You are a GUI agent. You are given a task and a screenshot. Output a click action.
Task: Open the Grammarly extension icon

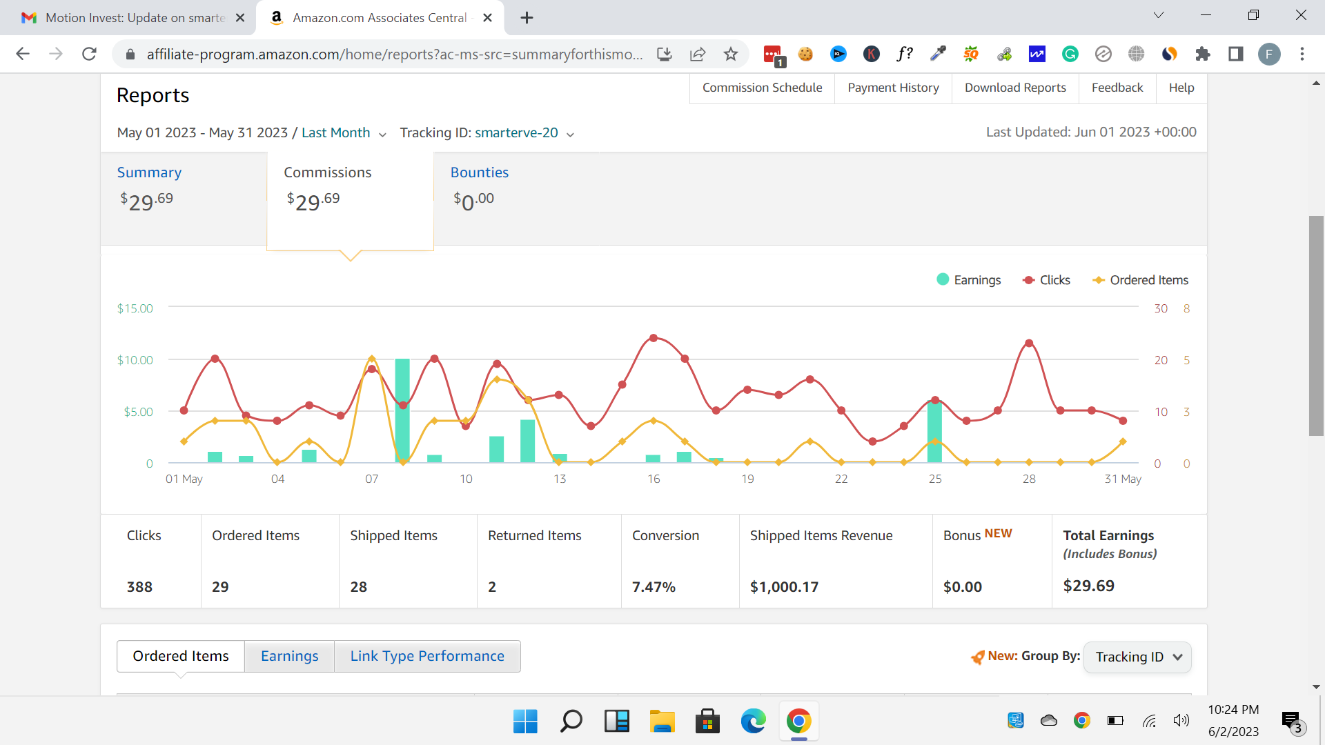coord(1070,54)
